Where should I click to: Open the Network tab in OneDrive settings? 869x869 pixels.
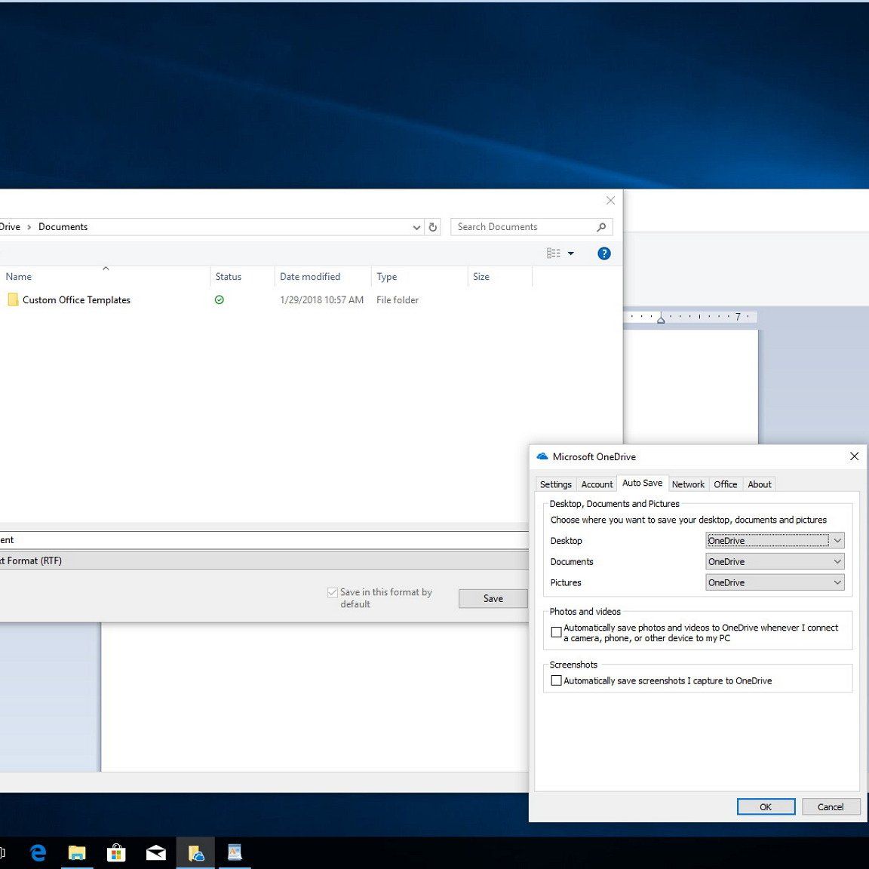[688, 484]
